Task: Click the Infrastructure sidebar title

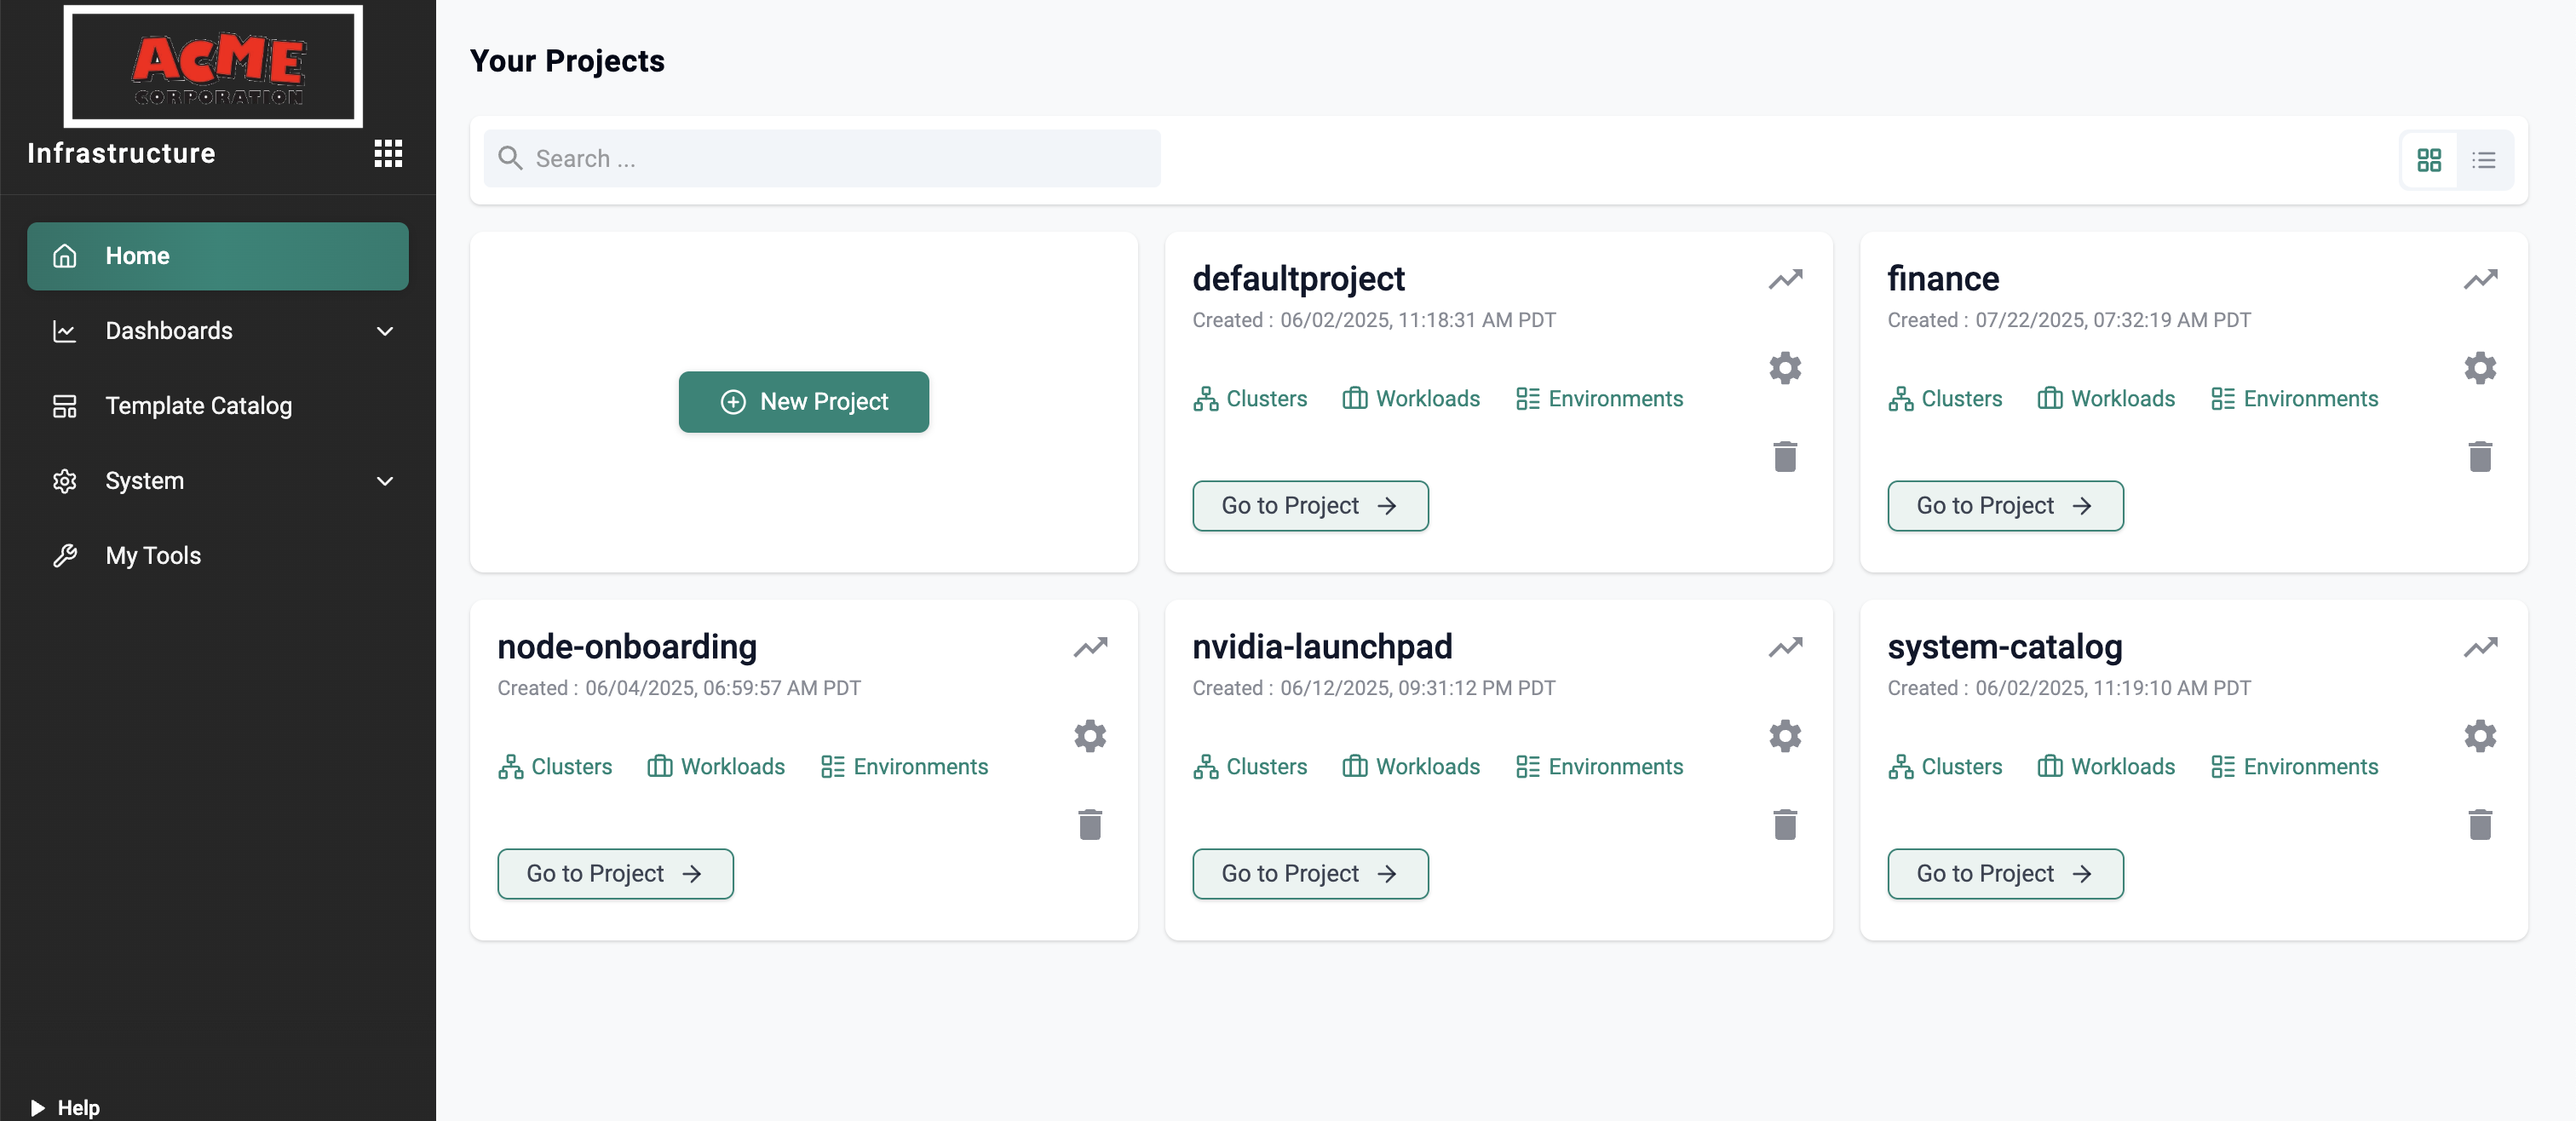Action: pyautogui.click(x=121, y=153)
